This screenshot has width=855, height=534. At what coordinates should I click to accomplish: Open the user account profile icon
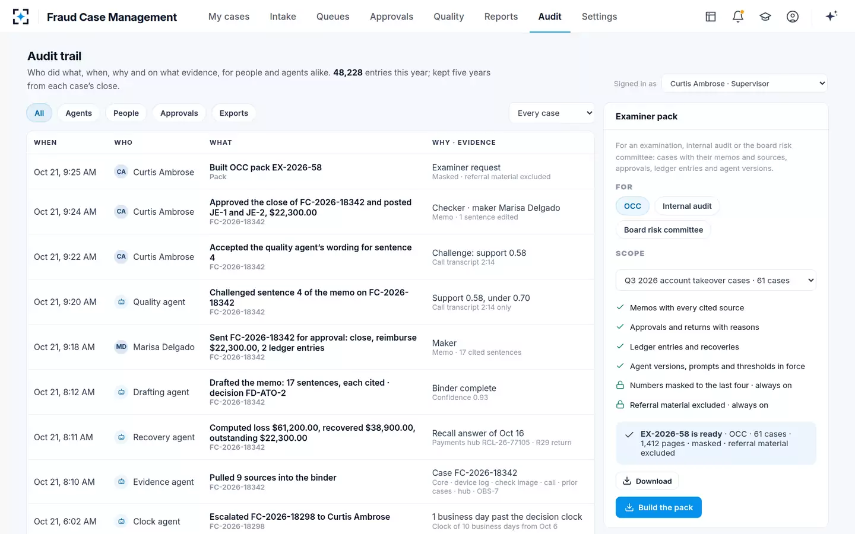793,17
